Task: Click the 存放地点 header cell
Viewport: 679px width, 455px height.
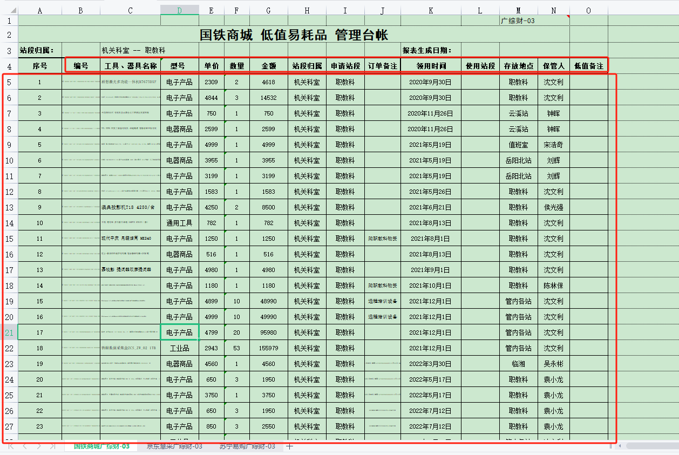Action: coord(519,66)
